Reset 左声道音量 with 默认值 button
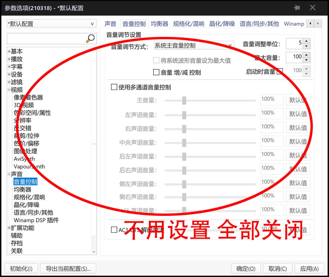329x277 pixels. [298, 114]
